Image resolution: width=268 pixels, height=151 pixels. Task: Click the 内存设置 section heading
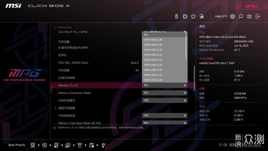(64, 42)
